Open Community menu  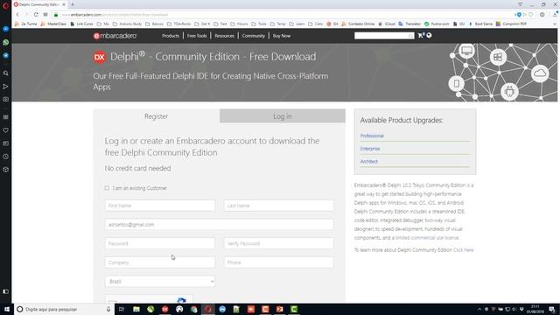(254, 36)
